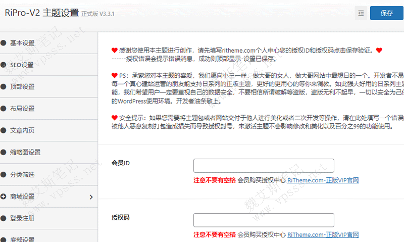Click into the 授权码 input box
Screen dimensions: 404x242
264,220
